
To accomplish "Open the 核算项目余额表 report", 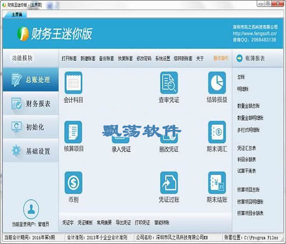I will click(250, 213).
